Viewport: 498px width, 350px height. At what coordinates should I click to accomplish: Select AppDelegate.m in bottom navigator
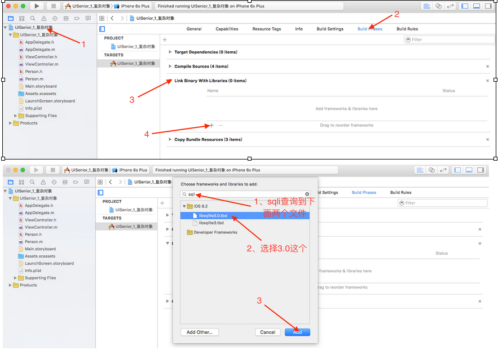(x=39, y=212)
